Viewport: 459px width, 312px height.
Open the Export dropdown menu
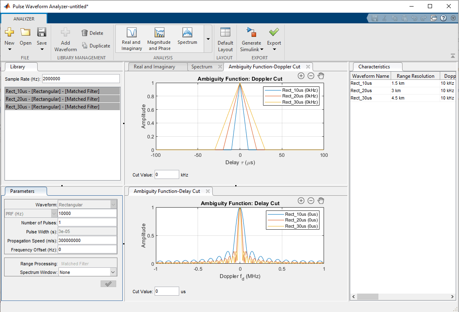click(x=274, y=49)
